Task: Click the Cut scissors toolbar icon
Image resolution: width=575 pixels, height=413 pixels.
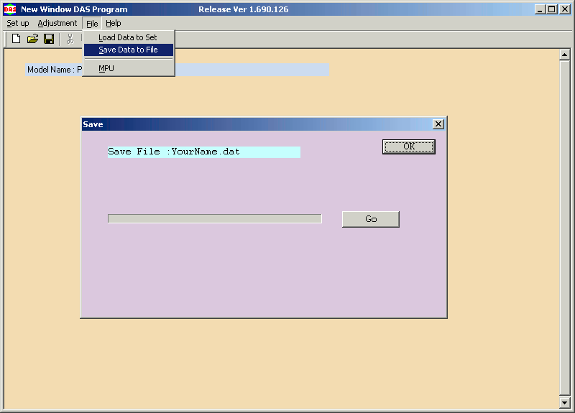Action: [70, 39]
